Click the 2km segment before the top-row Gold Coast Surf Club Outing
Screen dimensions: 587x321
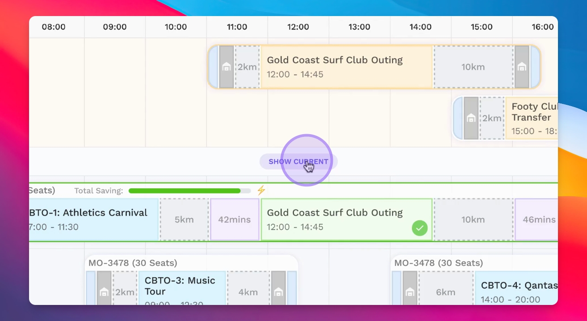(247, 67)
